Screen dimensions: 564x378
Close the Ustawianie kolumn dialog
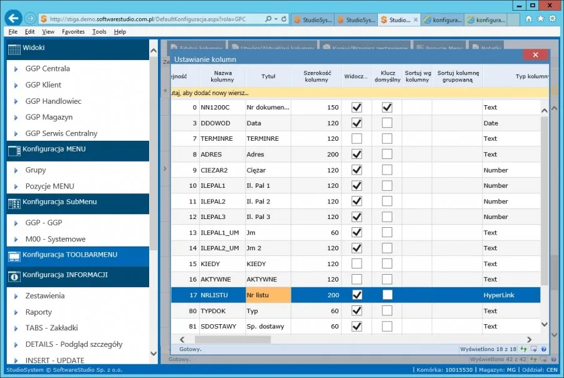536,54
